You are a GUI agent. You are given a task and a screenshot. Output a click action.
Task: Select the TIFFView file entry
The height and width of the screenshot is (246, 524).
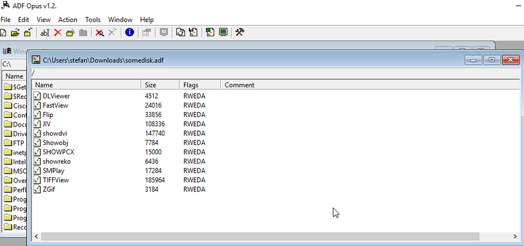click(55, 180)
